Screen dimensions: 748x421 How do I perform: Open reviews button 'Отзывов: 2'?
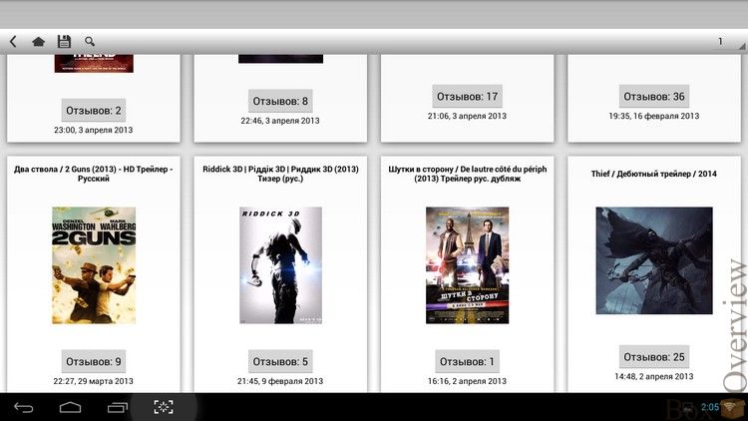[x=94, y=111]
